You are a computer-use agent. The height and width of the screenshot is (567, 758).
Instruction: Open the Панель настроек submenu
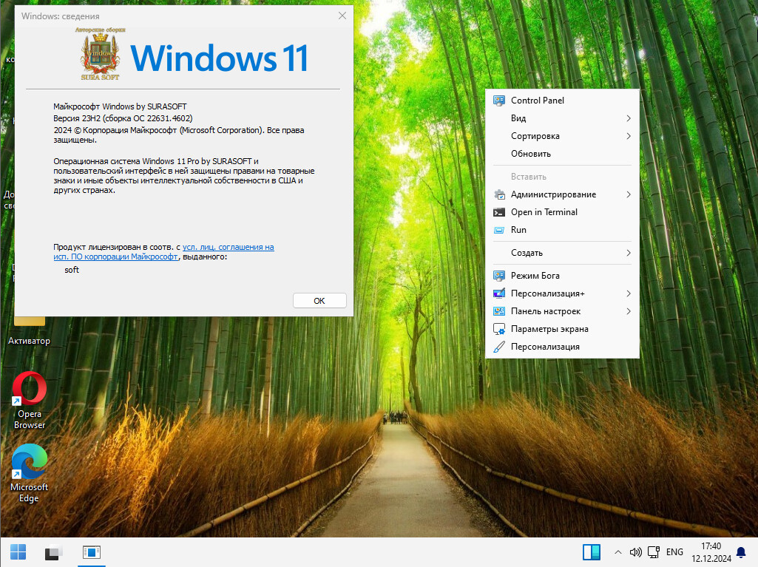coord(562,311)
